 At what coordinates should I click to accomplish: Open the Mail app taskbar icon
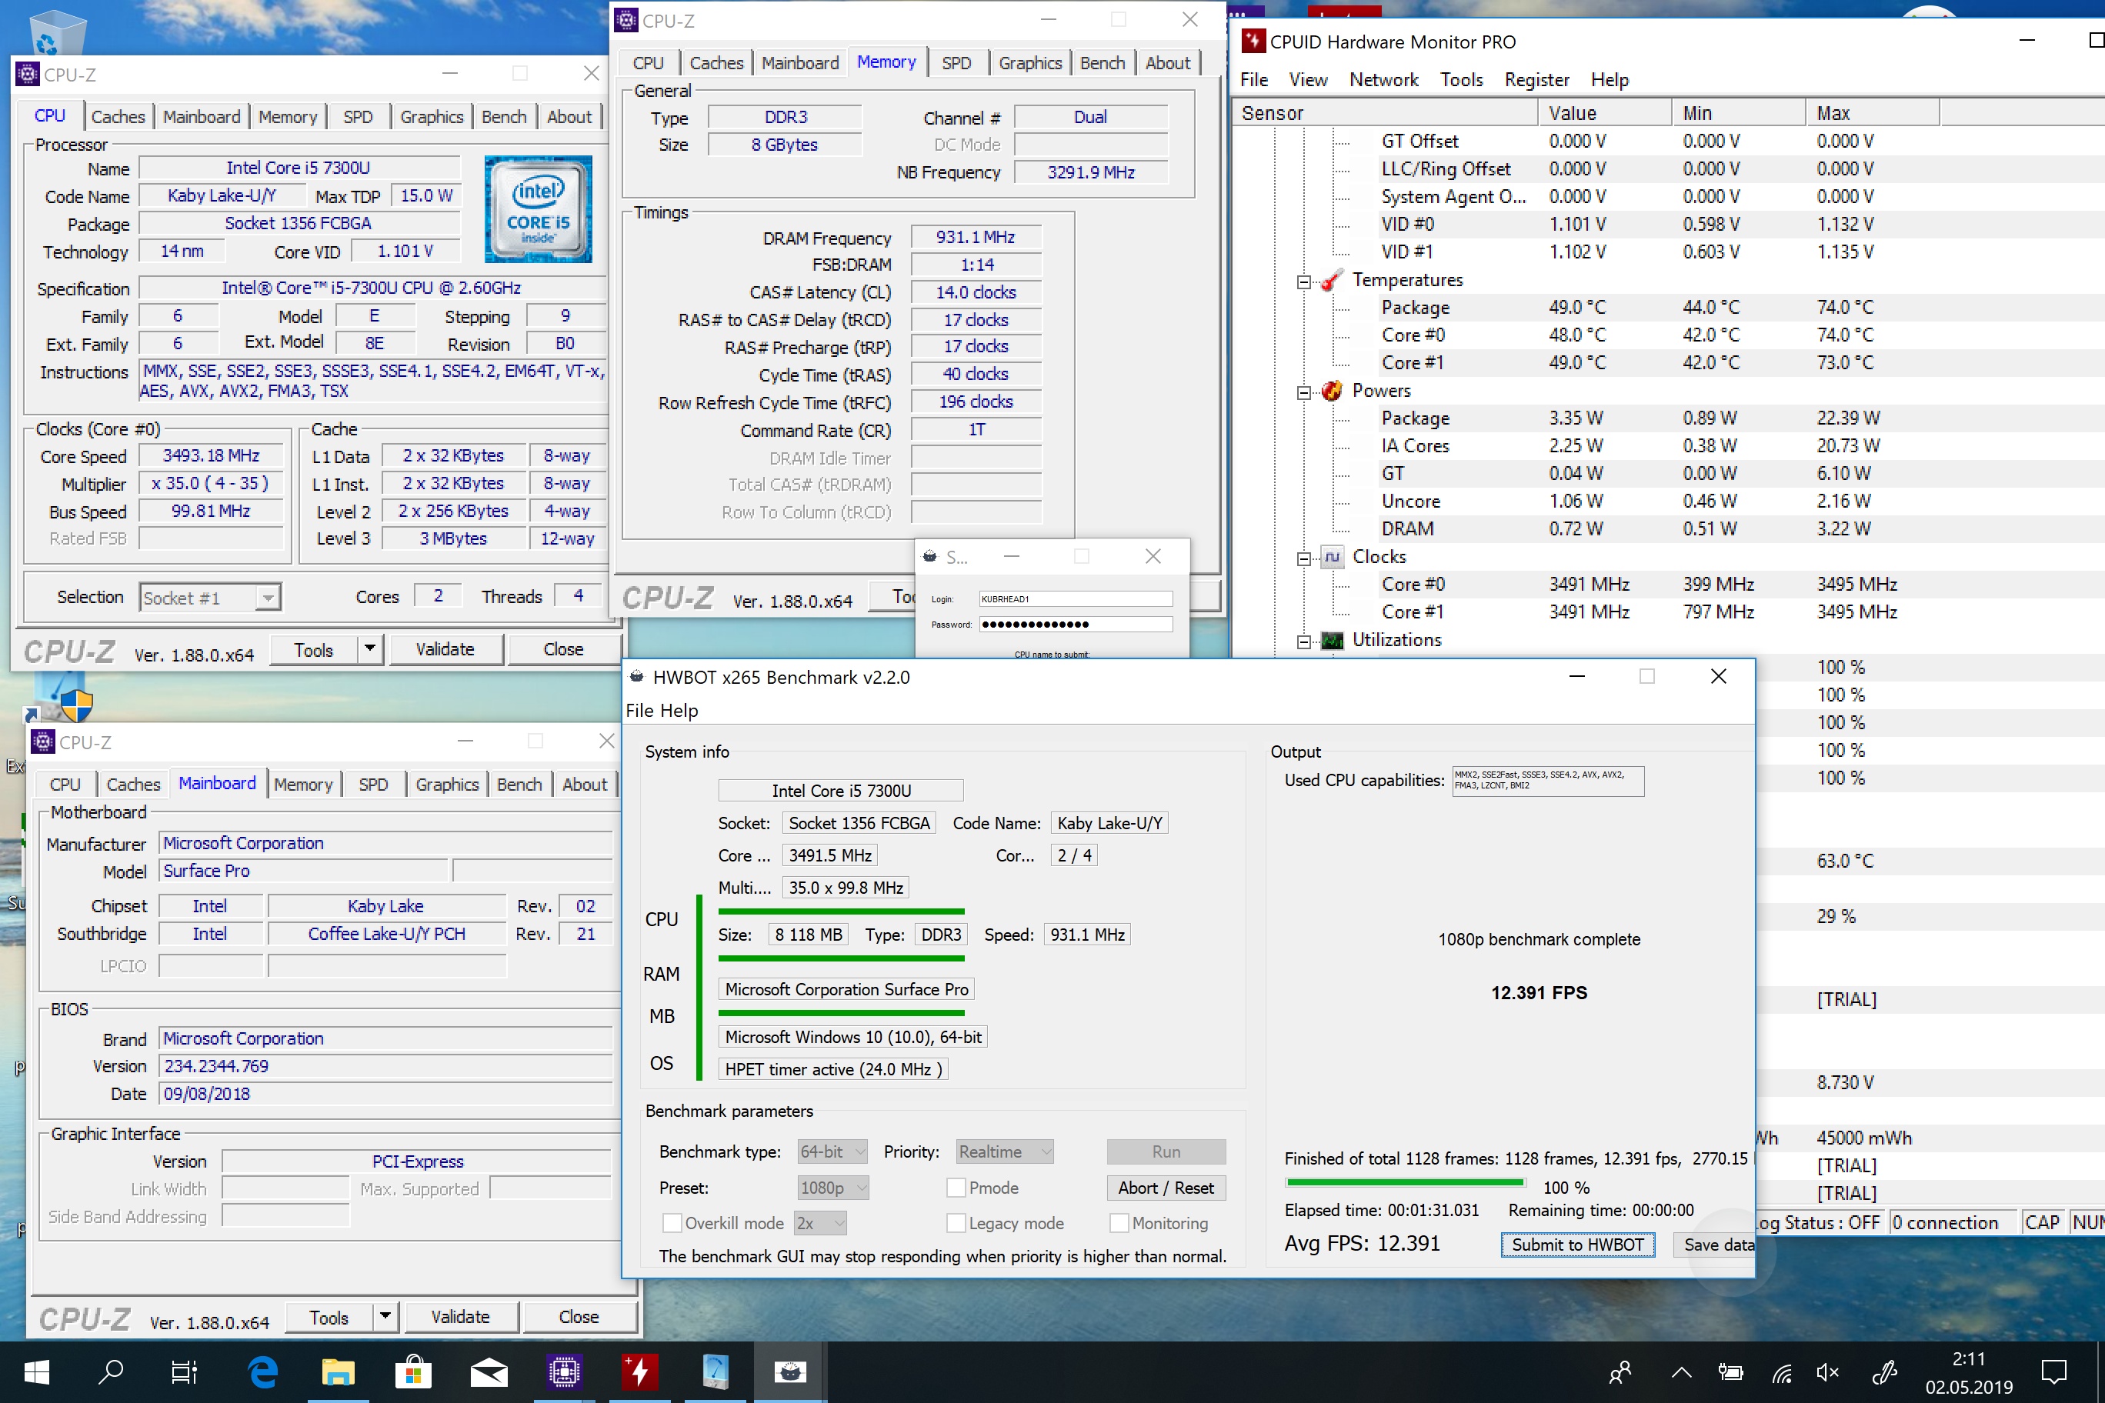coord(489,1371)
